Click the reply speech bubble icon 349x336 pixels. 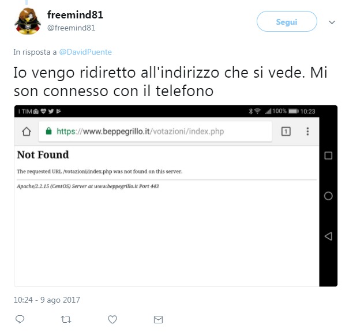pos(20,319)
